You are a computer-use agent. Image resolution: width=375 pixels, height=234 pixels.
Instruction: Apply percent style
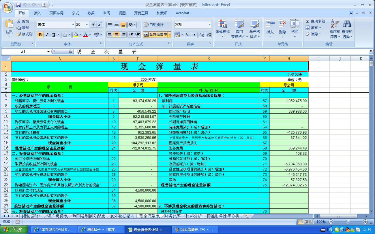point(187,35)
